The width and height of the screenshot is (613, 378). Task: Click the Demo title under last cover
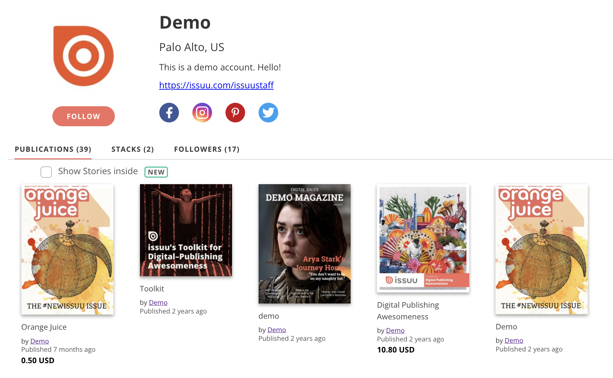pyautogui.click(x=506, y=327)
